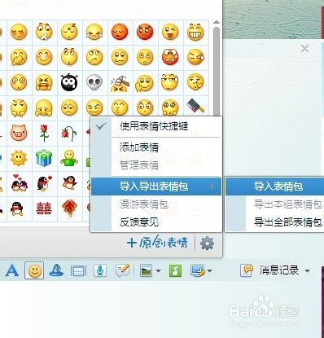Choose 反馈意见 menu entry
The height and width of the screenshot is (338, 324).
pyautogui.click(x=156, y=222)
